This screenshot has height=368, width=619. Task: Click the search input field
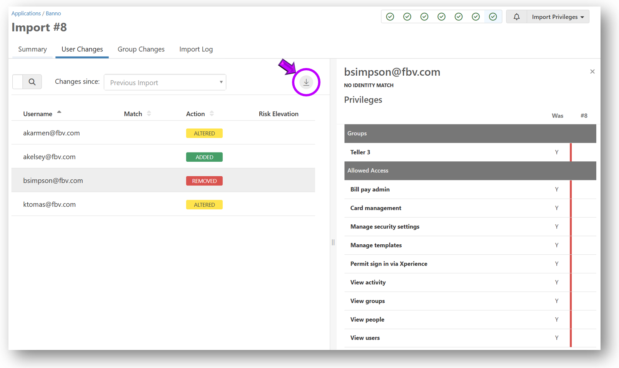pyautogui.click(x=18, y=82)
